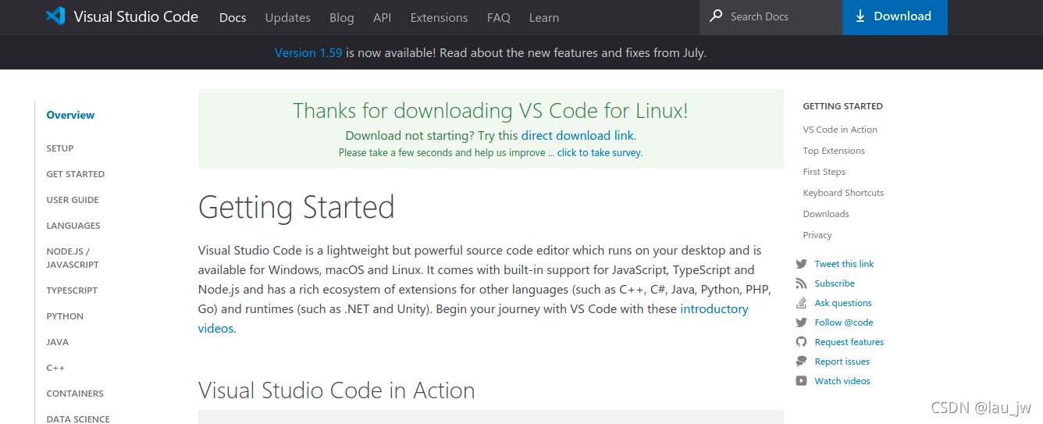Expand the SETUP section in sidebar

(60, 148)
